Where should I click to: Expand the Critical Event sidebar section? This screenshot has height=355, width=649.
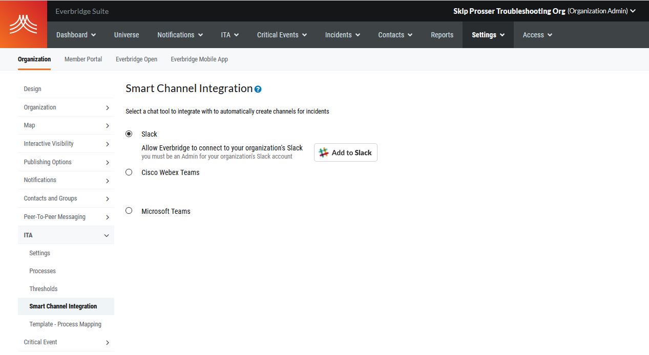(66, 342)
